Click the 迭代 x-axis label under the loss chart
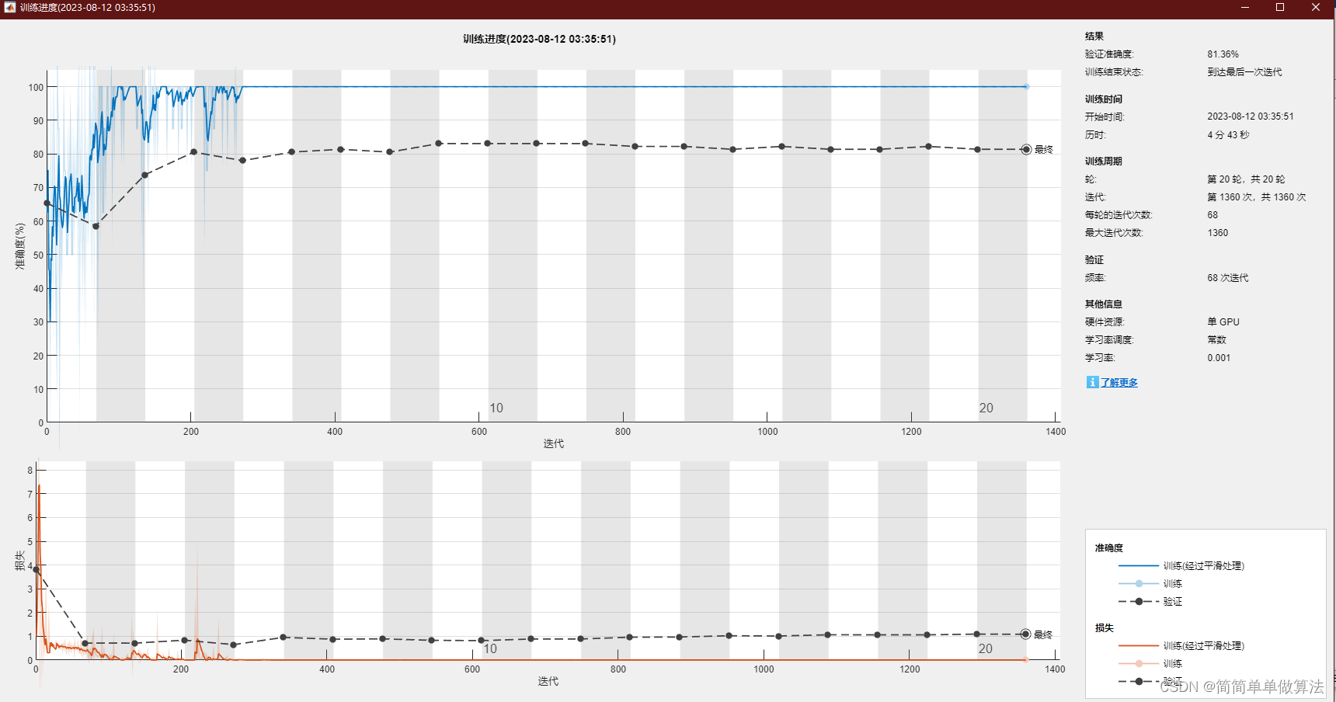1336x702 pixels. [x=548, y=682]
